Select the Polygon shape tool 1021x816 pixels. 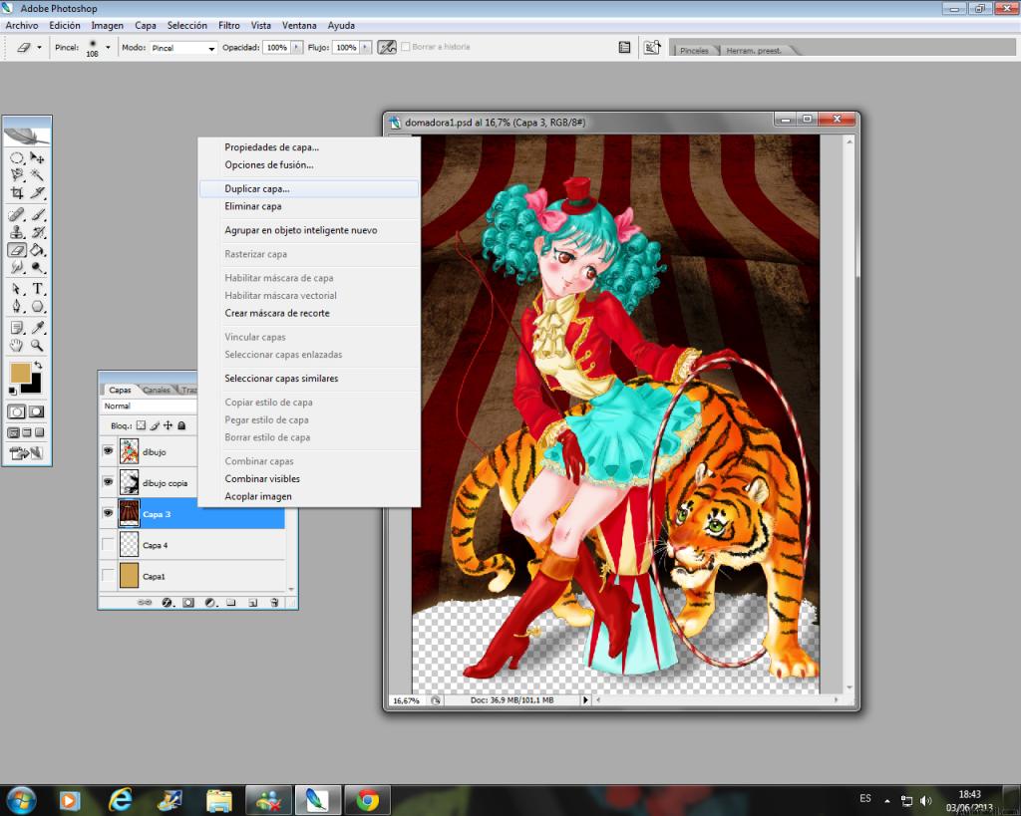pyautogui.click(x=37, y=307)
